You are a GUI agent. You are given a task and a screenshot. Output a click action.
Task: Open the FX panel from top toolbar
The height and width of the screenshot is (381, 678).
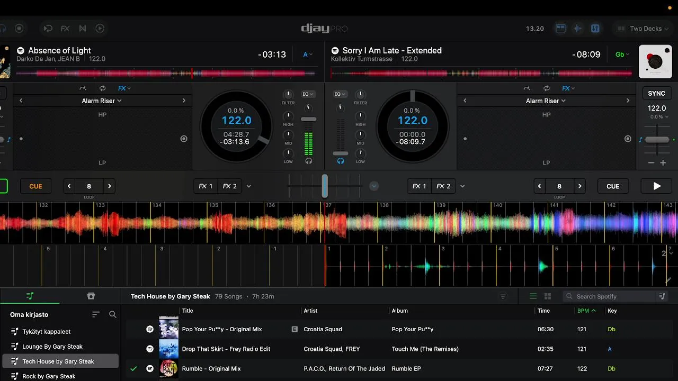65,29
